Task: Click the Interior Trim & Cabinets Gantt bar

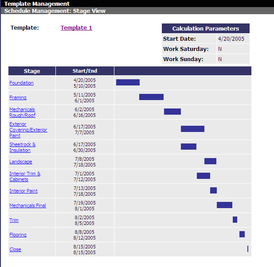Action: tap(204, 176)
